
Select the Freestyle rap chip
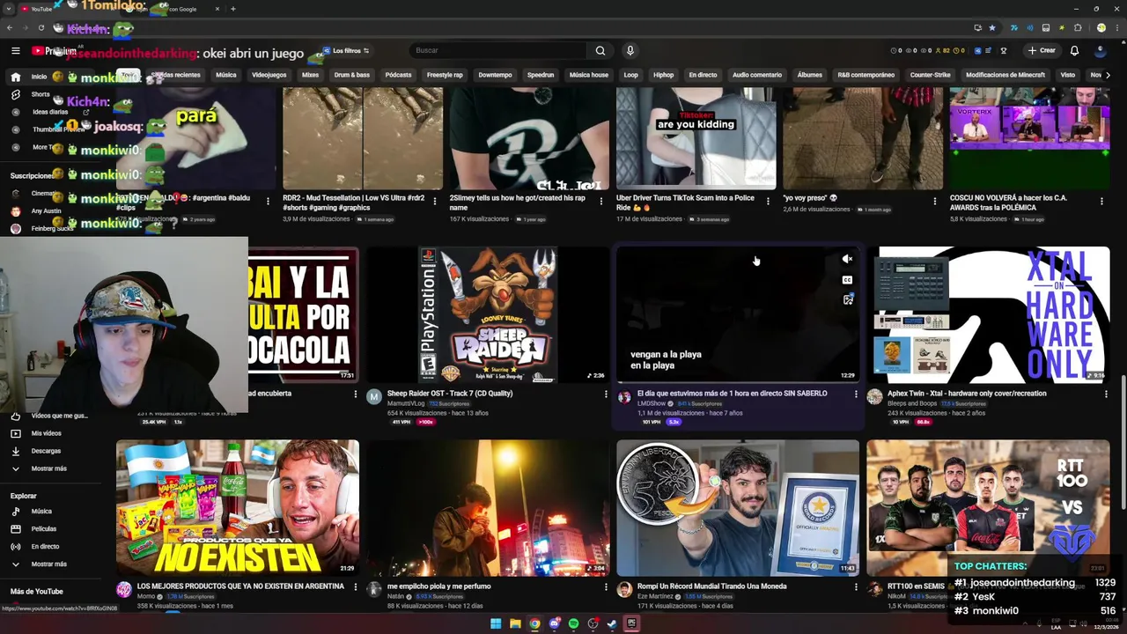[x=445, y=75]
